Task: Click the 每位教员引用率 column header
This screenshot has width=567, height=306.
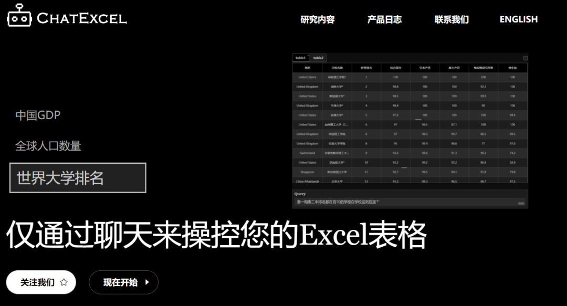Action: [484, 68]
